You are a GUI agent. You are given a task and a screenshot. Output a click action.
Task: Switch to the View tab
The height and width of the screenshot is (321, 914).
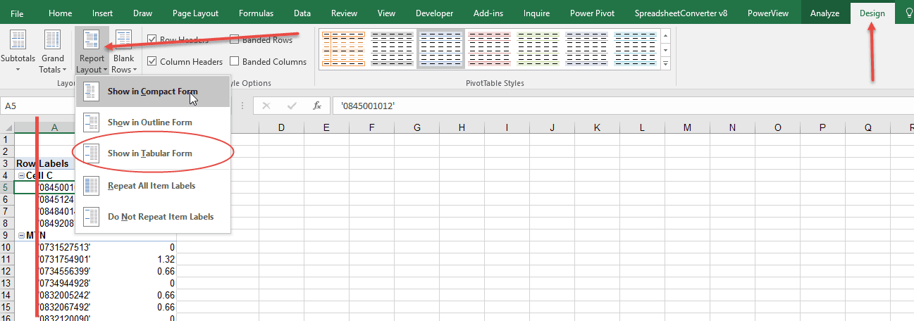(x=386, y=13)
